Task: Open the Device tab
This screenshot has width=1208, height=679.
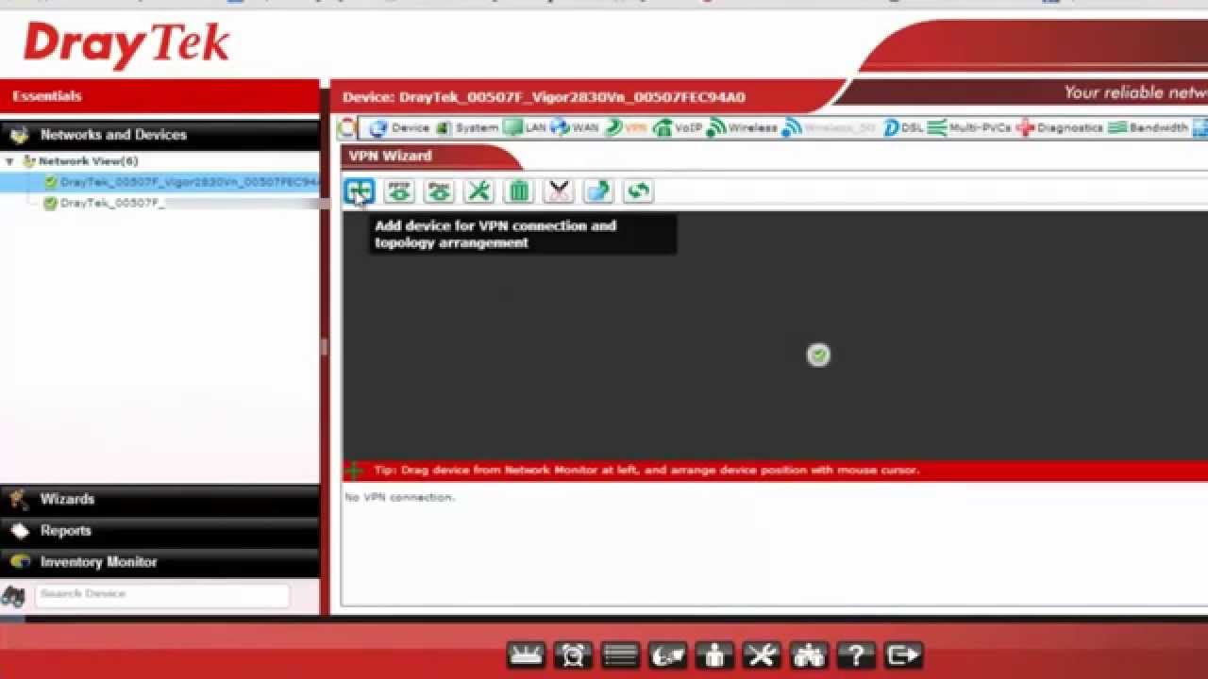Action: [399, 127]
